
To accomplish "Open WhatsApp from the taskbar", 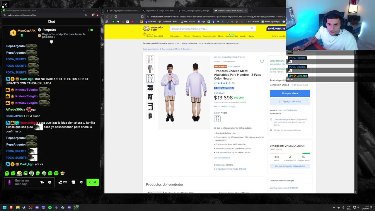I will pyautogui.click(x=76, y=207).
